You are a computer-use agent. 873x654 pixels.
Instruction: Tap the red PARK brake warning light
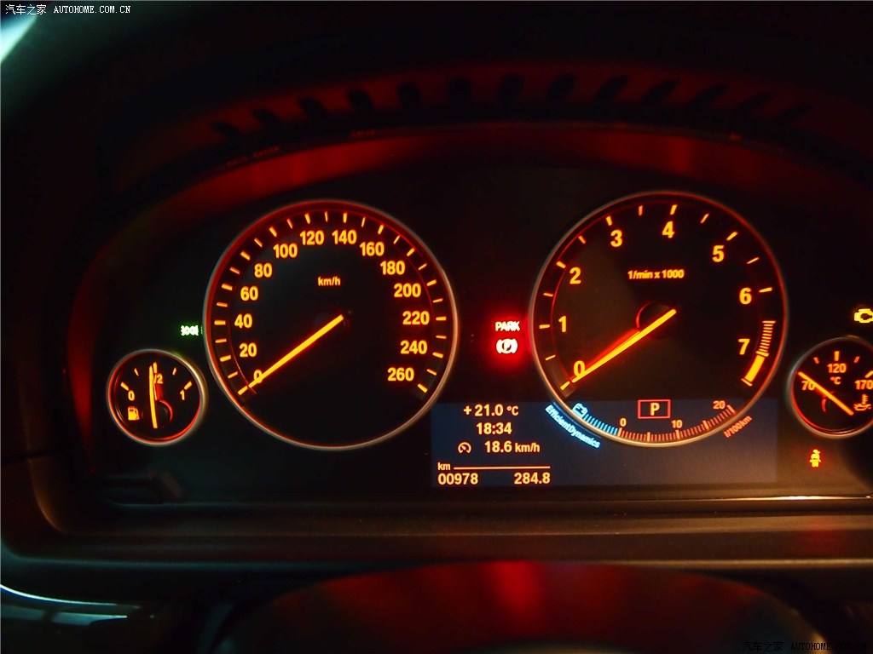click(x=507, y=339)
